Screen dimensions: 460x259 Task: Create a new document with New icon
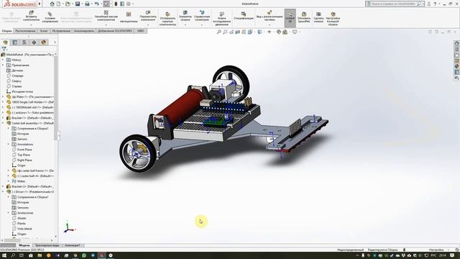[59, 4]
